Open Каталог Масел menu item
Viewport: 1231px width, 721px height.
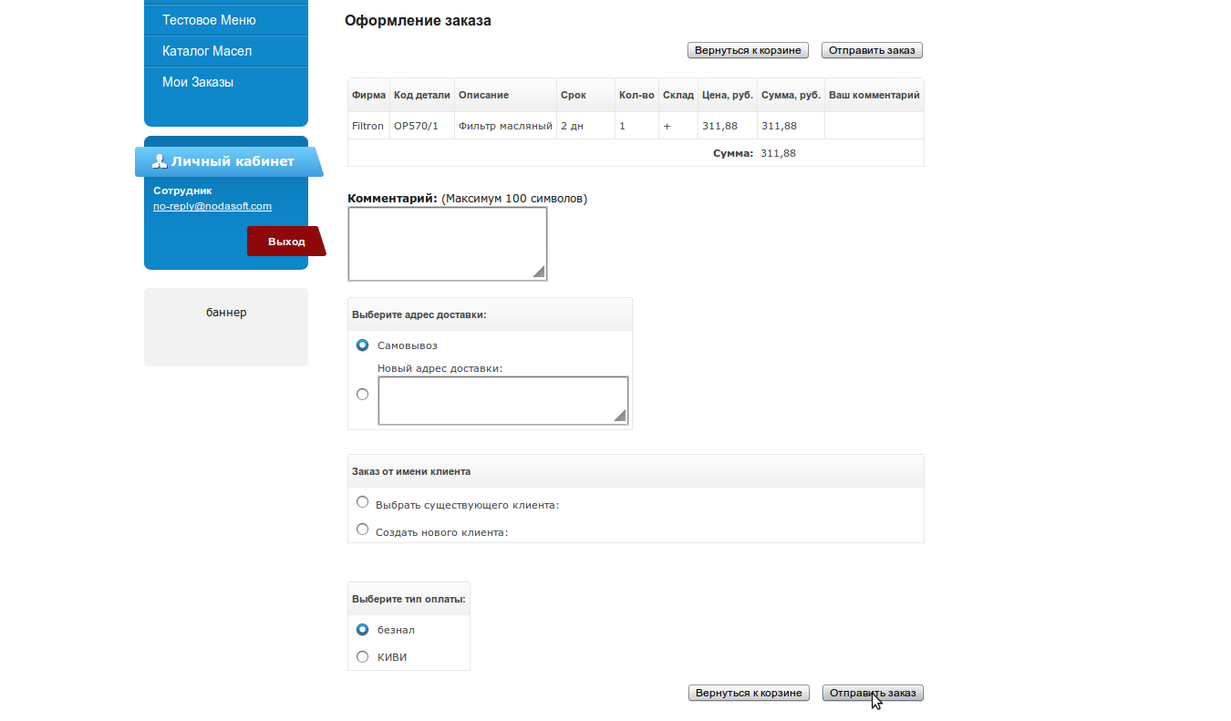tap(207, 51)
